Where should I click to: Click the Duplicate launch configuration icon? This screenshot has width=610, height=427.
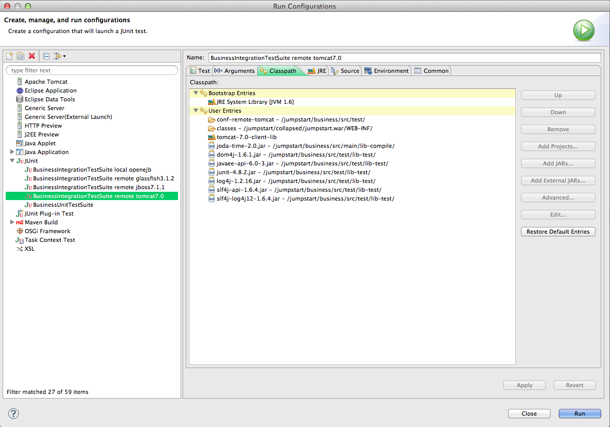[20, 56]
